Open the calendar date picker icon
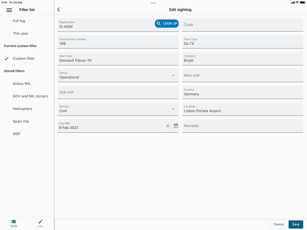 [x=176, y=126]
